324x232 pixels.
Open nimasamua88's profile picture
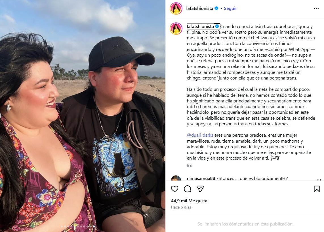pos(176,178)
